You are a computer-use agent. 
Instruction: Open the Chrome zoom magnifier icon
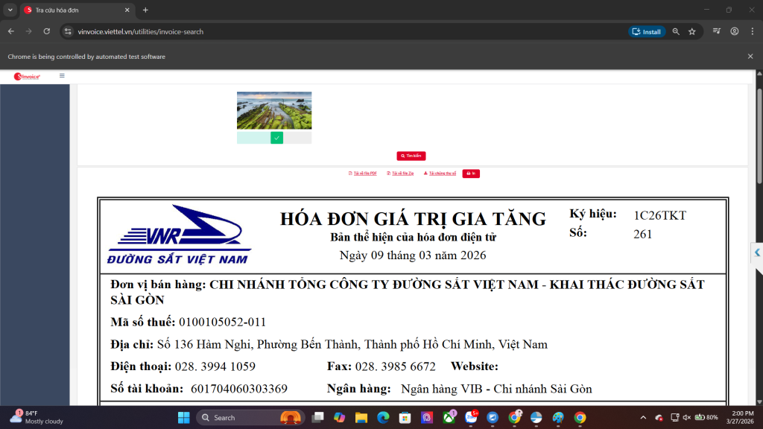click(676, 32)
